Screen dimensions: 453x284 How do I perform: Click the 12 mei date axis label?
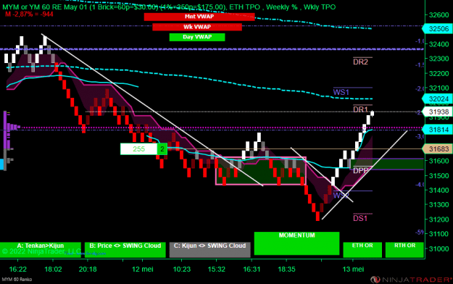[x=143, y=270]
